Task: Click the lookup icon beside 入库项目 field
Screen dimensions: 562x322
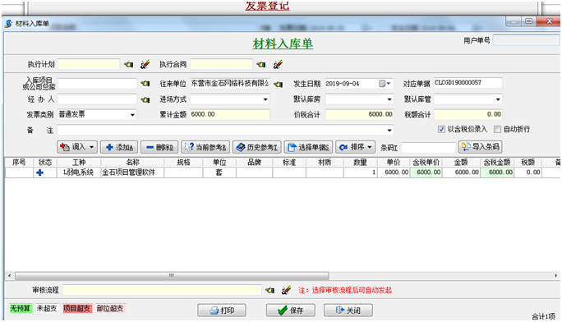Action: (145, 84)
